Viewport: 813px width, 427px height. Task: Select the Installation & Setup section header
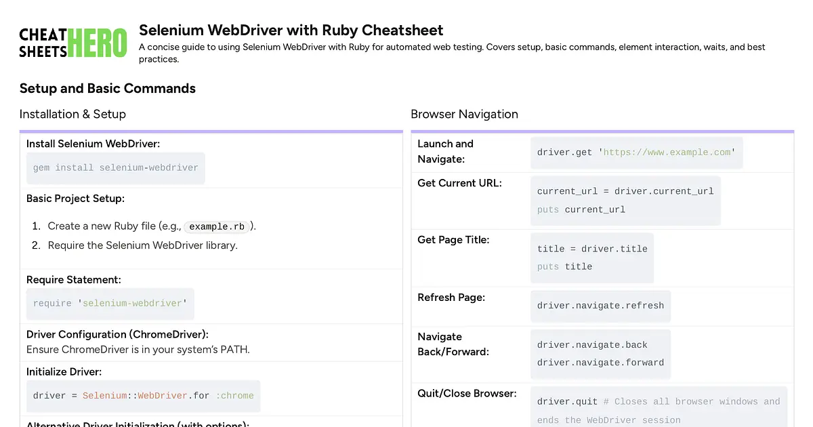(x=72, y=114)
